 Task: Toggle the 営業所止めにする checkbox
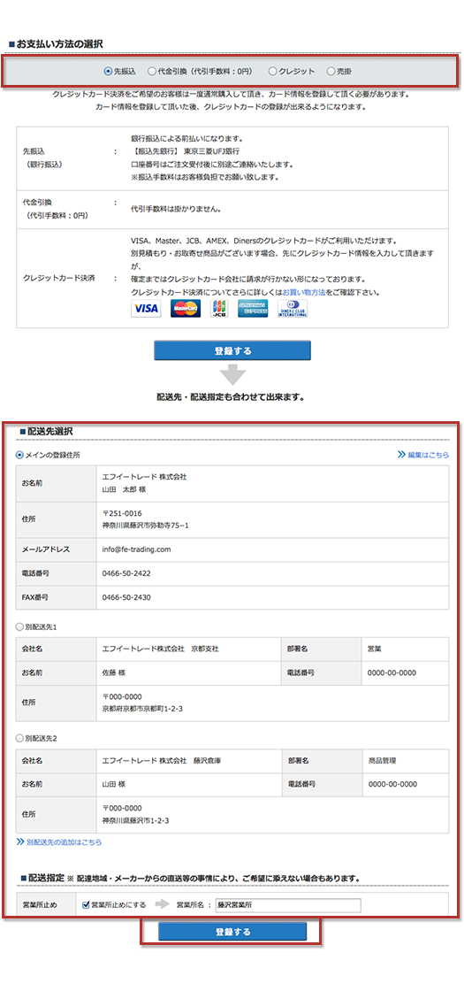(86, 904)
